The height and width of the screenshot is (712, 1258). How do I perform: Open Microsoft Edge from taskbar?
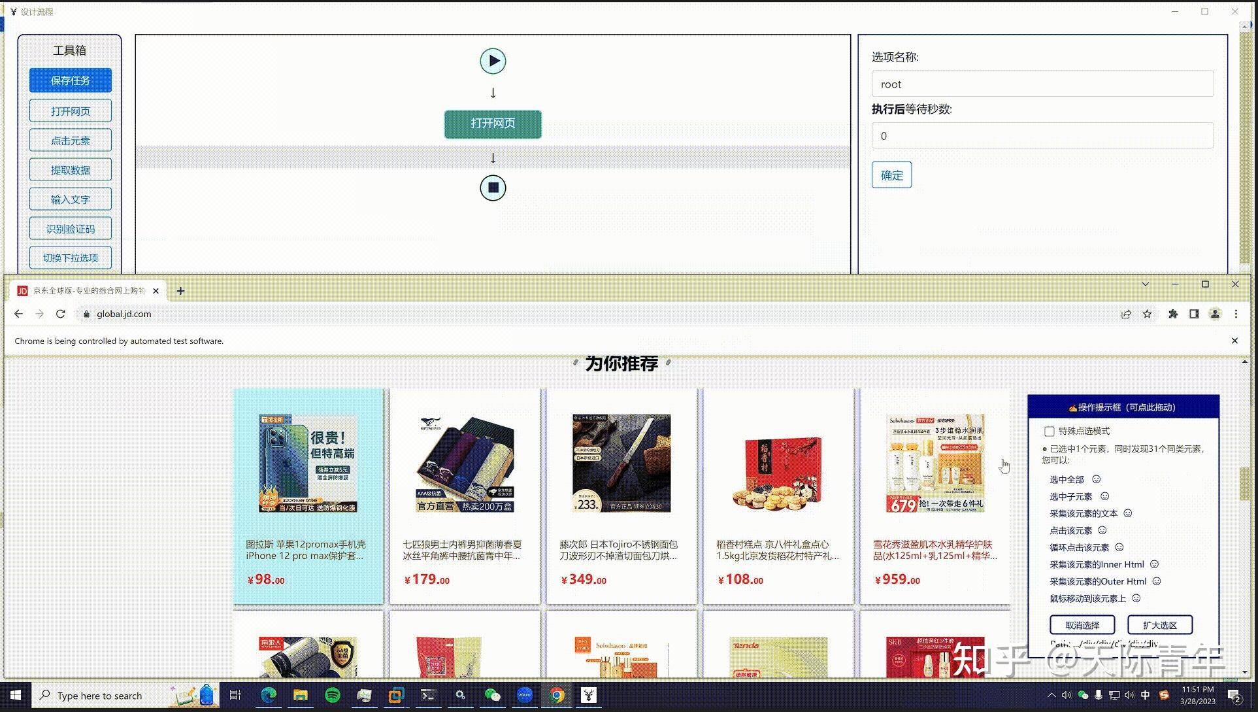pyautogui.click(x=269, y=695)
